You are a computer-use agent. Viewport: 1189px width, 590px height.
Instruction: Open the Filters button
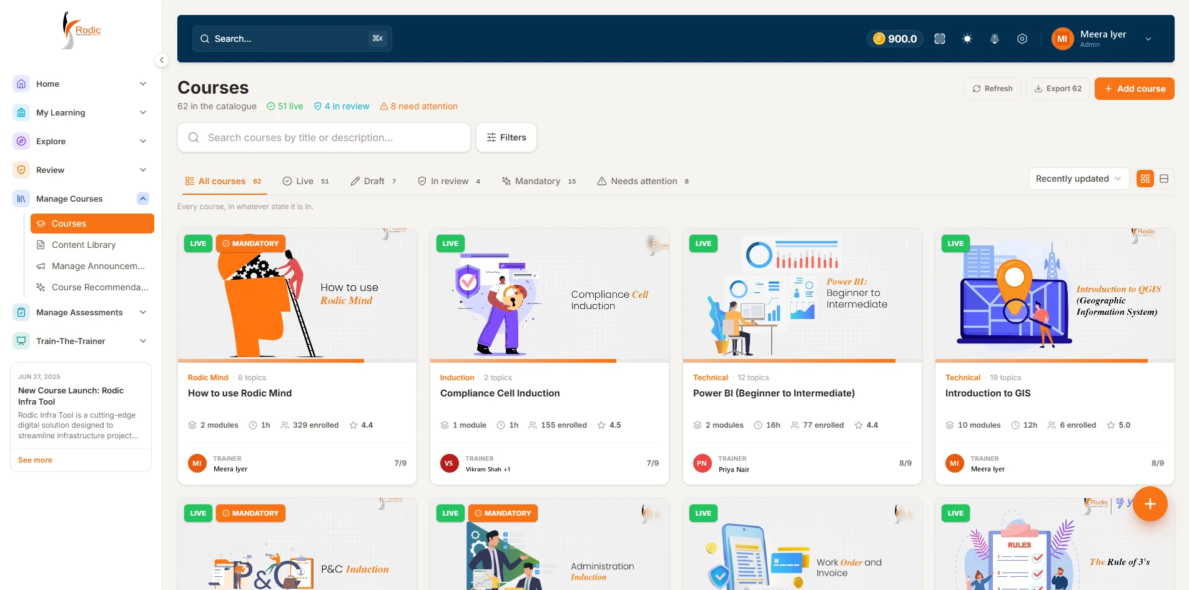[506, 137]
